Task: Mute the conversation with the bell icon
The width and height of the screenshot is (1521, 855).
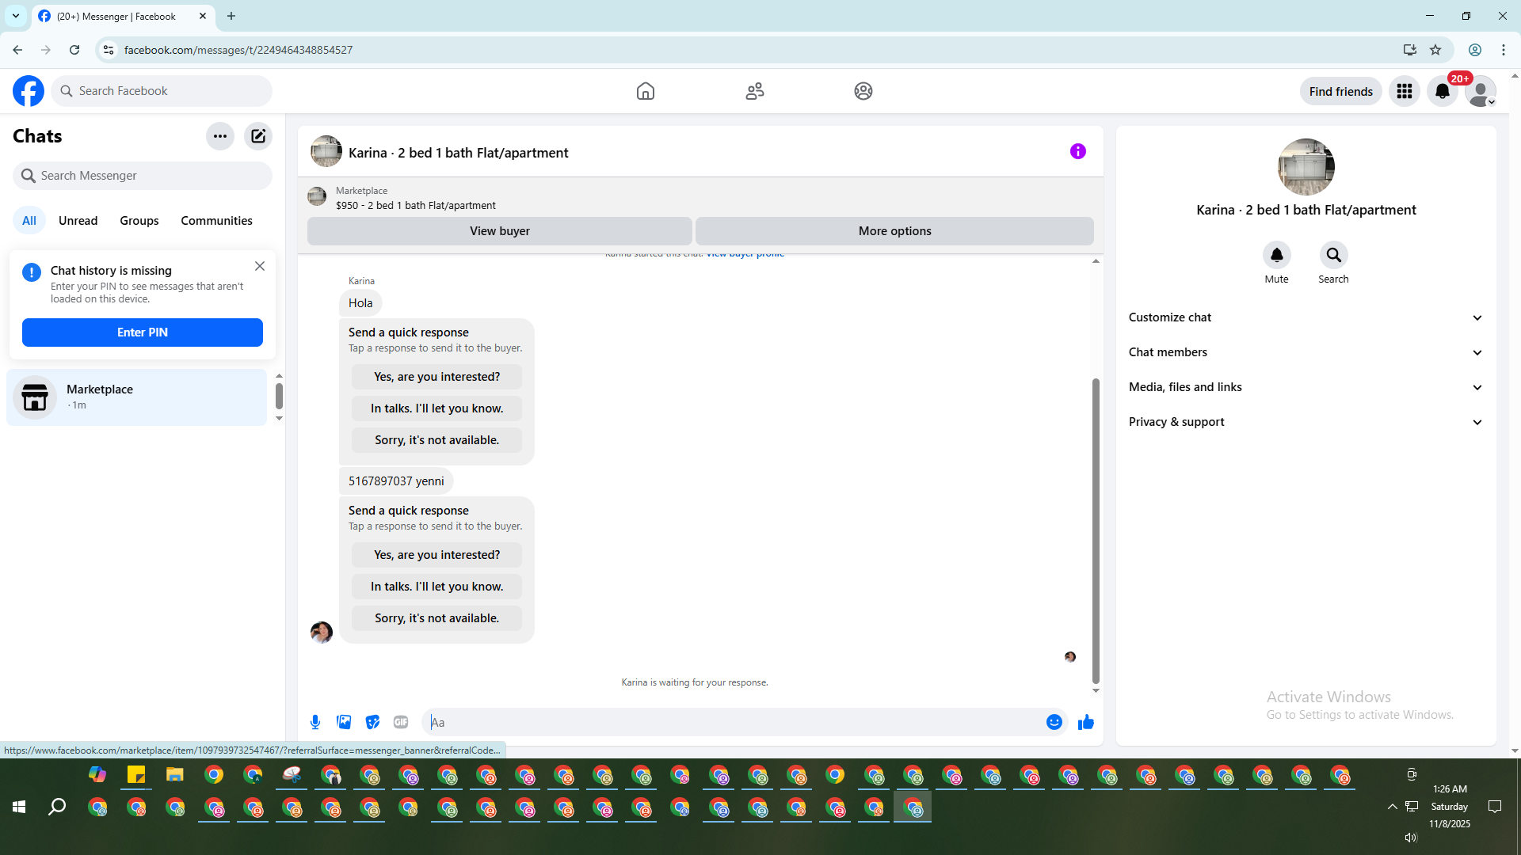Action: tap(1276, 255)
